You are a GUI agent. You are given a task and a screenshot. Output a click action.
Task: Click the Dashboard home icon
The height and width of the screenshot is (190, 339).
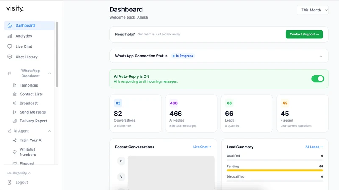tap(10, 25)
